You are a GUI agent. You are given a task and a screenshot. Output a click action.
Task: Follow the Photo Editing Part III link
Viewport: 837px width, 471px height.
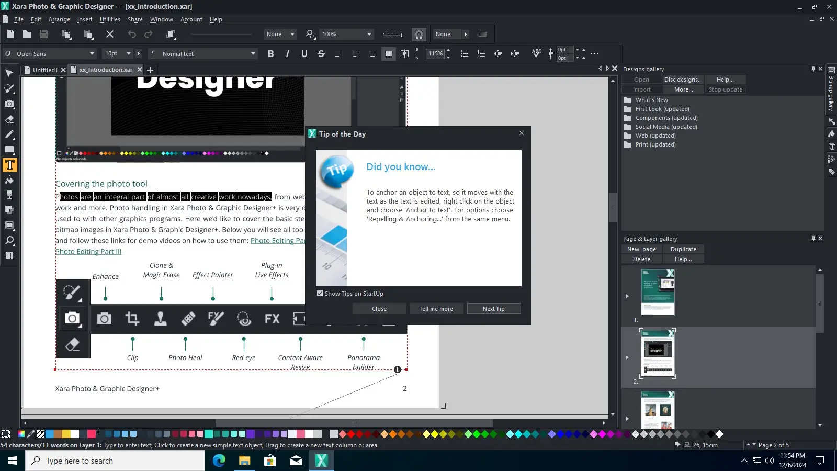click(88, 252)
